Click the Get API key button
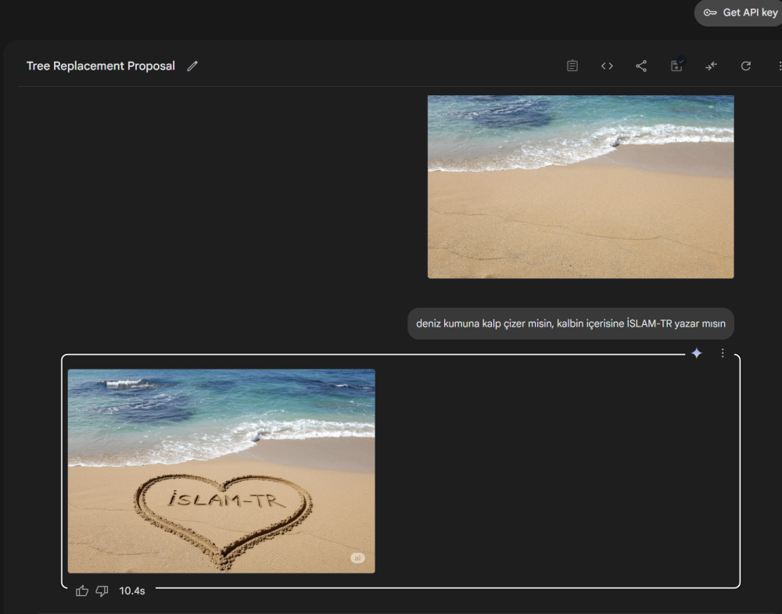 pos(740,13)
